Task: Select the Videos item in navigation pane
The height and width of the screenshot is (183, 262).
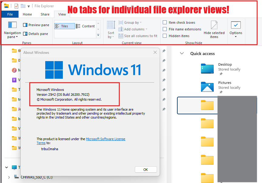Action: (x=16, y=80)
